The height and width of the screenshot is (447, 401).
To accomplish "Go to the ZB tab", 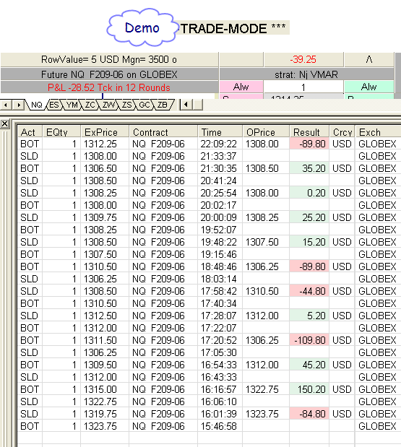I will click(163, 105).
